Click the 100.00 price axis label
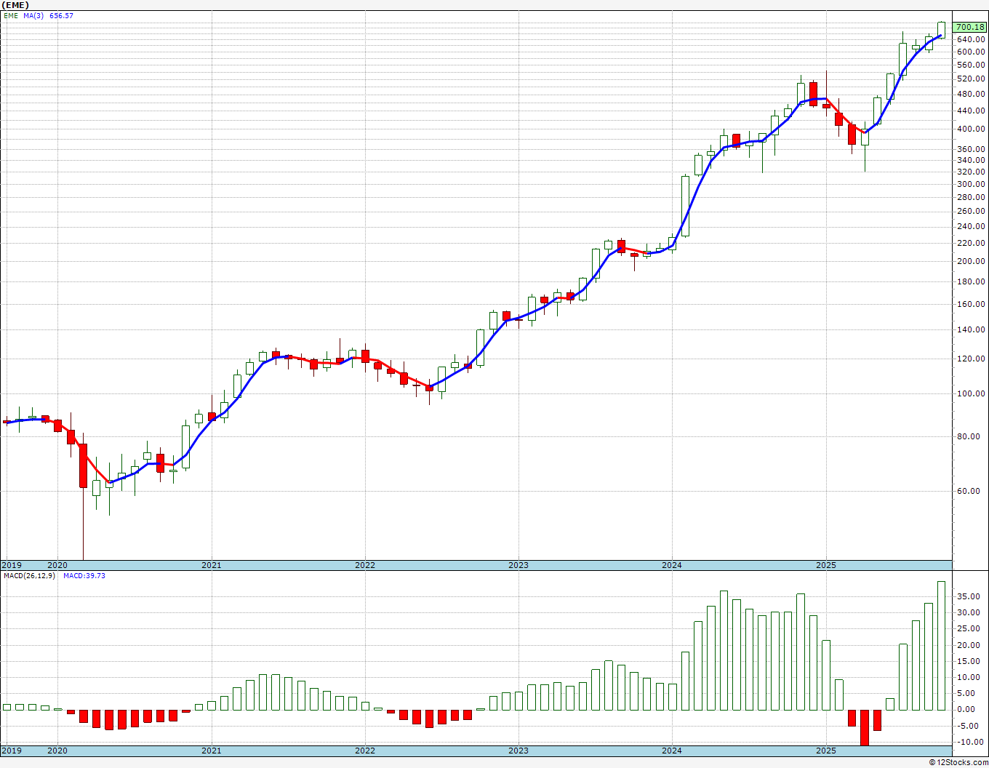This screenshot has width=989, height=768. [971, 393]
